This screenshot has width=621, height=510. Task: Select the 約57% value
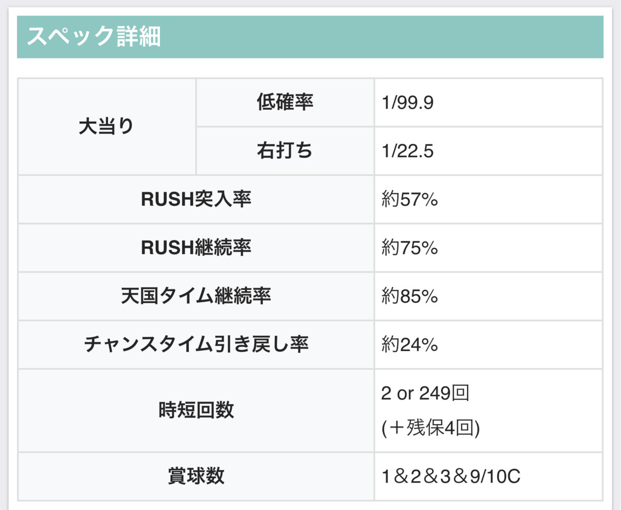click(x=410, y=200)
